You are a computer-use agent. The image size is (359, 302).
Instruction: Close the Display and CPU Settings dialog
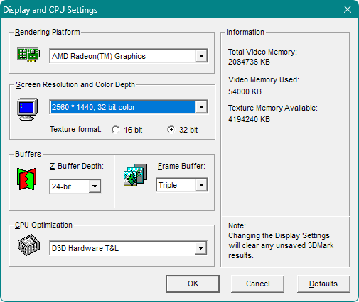tap(348, 9)
